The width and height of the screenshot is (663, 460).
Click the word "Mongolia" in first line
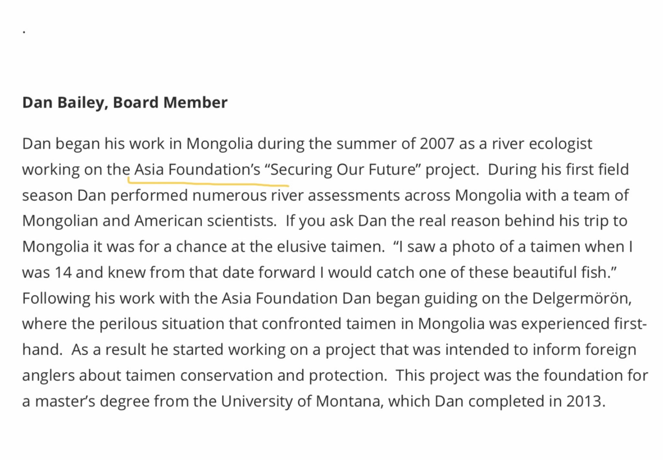[x=219, y=144]
